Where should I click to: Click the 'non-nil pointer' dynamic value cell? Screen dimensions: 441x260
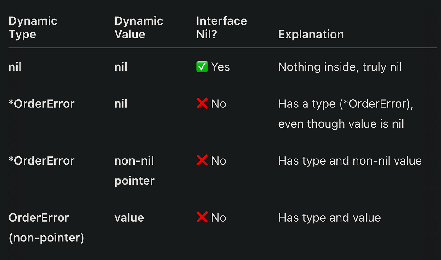click(x=135, y=170)
